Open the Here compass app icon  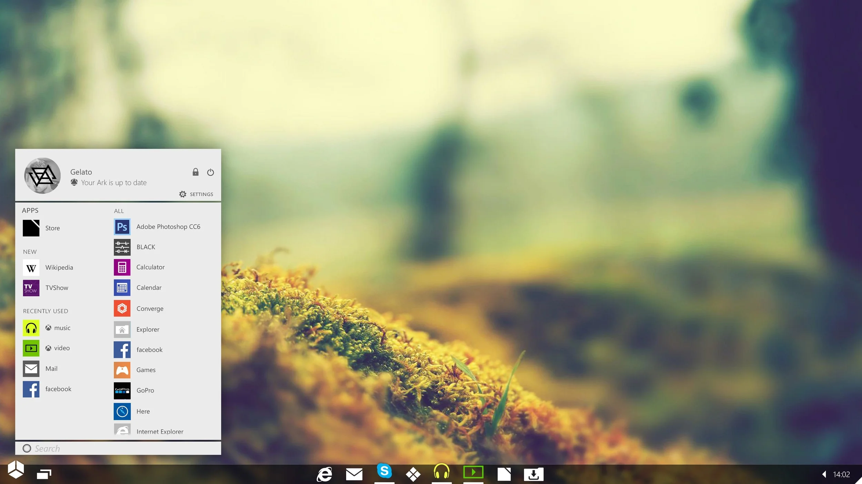point(122,411)
